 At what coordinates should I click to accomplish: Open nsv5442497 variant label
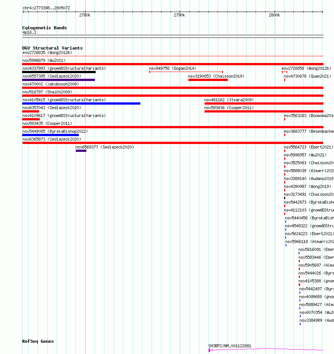click(x=317, y=289)
